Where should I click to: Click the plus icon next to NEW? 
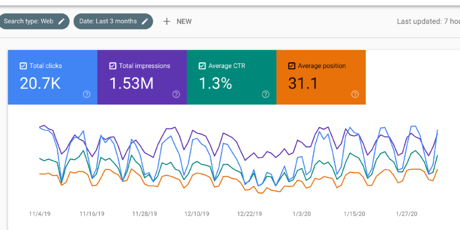click(x=167, y=21)
